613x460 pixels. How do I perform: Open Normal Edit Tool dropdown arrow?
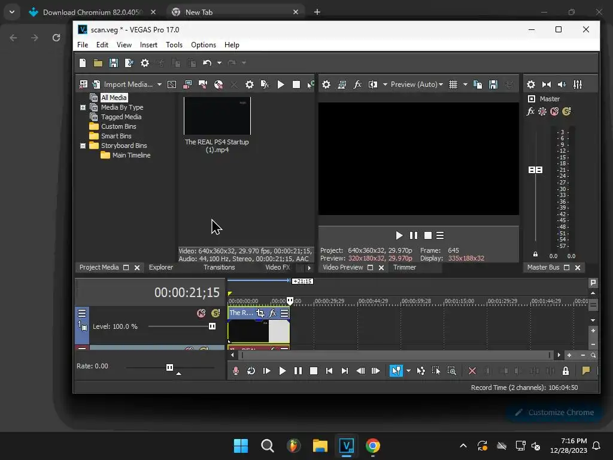click(408, 371)
